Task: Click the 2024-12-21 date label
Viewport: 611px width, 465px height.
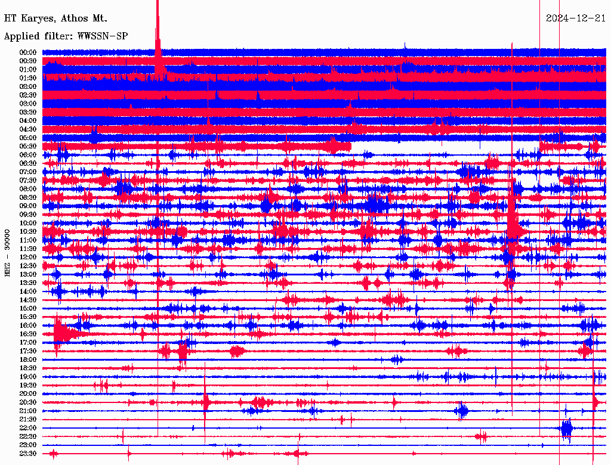Action: pos(576,18)
